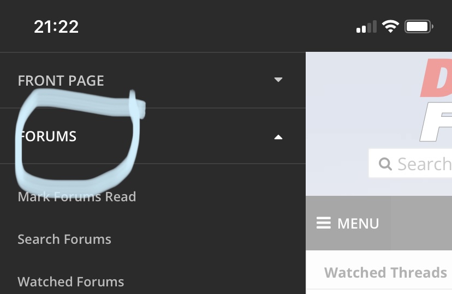
Task: Focus the Search input field
Action: tap(423, 164)
